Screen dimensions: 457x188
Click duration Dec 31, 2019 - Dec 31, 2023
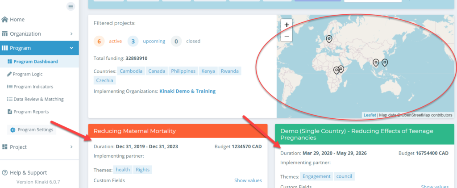point(147,146)
